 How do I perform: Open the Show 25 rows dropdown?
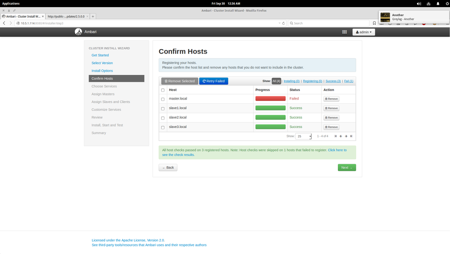click(303, 136)
